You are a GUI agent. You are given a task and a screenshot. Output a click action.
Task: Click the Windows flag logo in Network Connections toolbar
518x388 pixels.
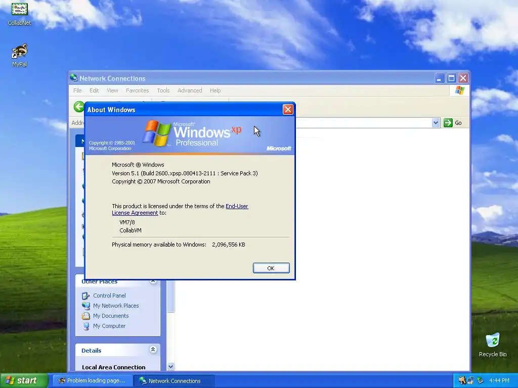[x=459, y=90]
